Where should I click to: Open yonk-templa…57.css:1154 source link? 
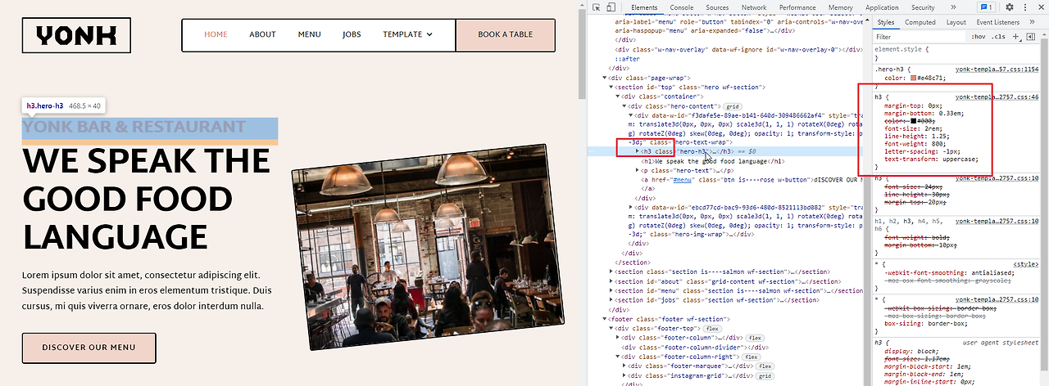coord(997,70)
